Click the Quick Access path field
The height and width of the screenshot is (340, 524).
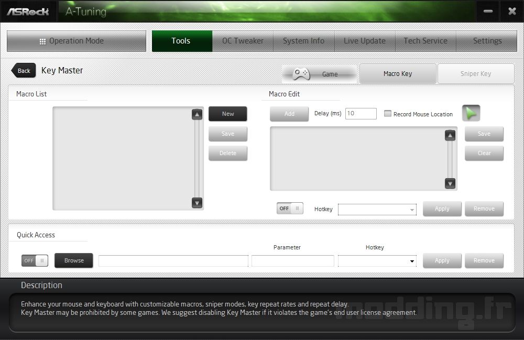tap(173, 261)
